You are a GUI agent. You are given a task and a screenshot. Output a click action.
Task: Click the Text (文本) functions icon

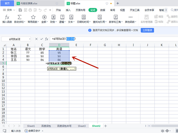[71, 17]
